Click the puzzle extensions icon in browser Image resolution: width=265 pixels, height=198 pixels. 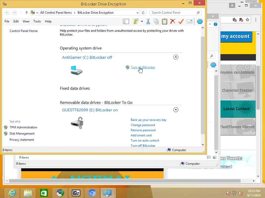pyautogui.click(x=241, y=20)
